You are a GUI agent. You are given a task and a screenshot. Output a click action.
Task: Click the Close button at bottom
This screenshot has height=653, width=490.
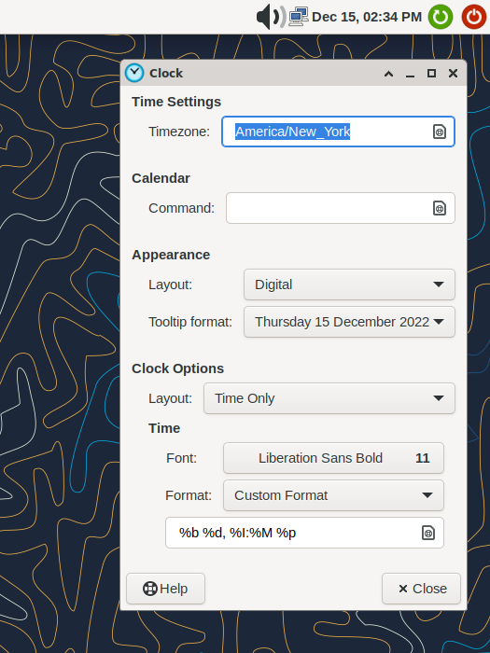(x=421, y=589)
